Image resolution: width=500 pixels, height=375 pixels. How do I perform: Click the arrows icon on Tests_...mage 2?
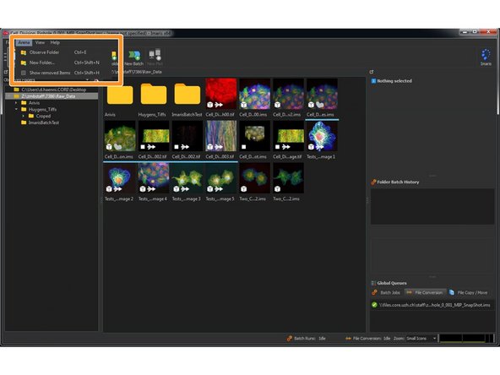pyautogui.click(x=117, y=189)
